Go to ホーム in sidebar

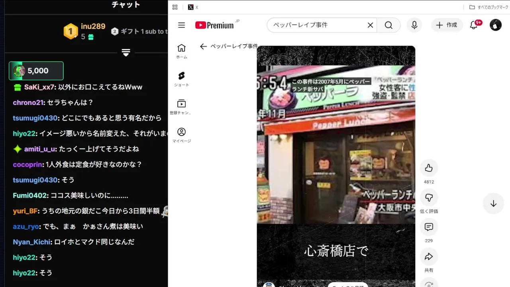point(181,51)
